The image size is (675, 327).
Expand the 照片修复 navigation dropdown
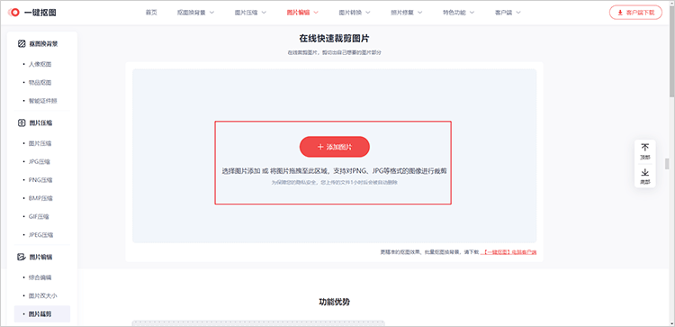[407, 13]
